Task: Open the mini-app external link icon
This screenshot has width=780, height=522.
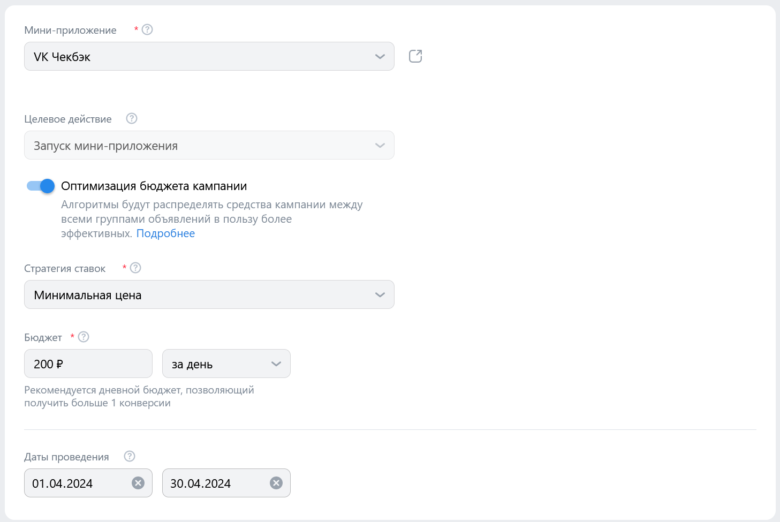Action: [x=415, y=56]
